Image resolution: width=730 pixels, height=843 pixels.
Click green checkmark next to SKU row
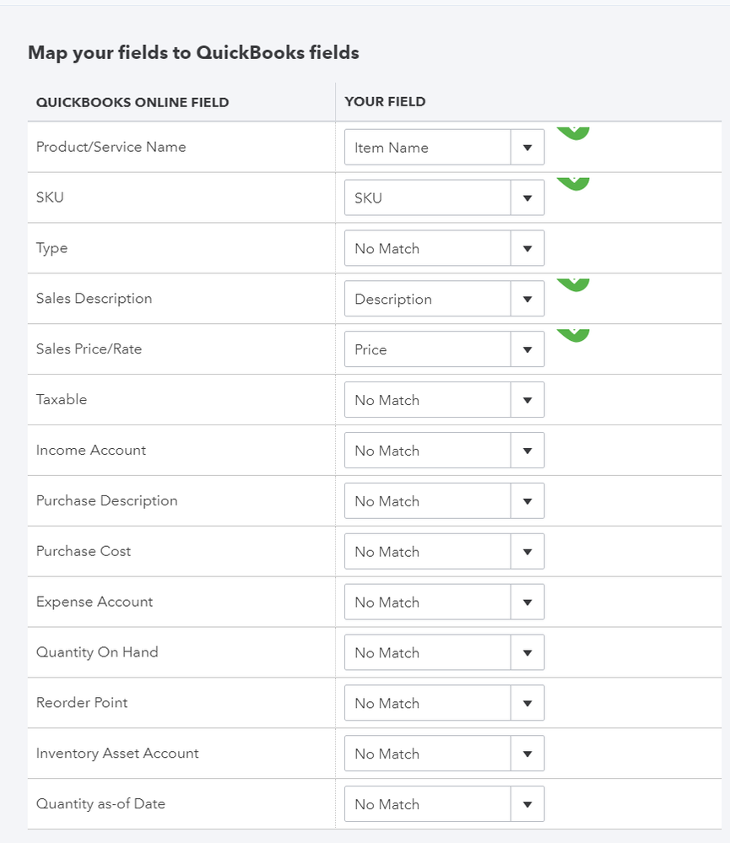point(573,183)
